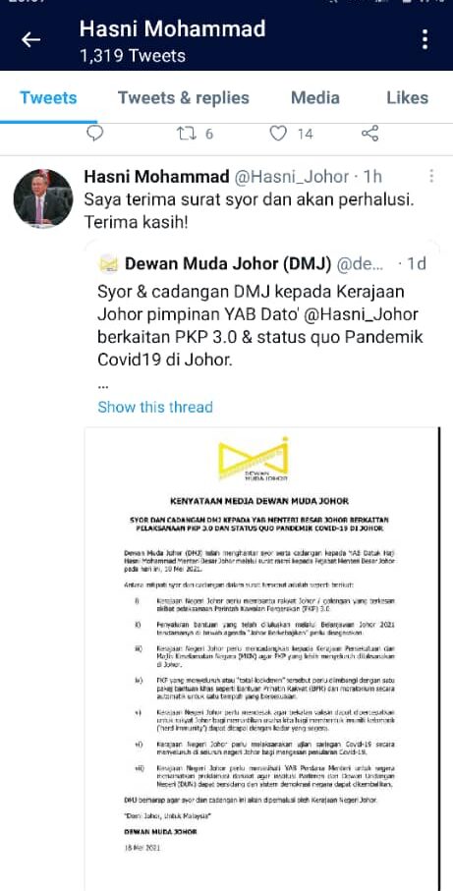Open the Likes tab
Viewport: 453px width, 891px height.
[x=408, y=97]
